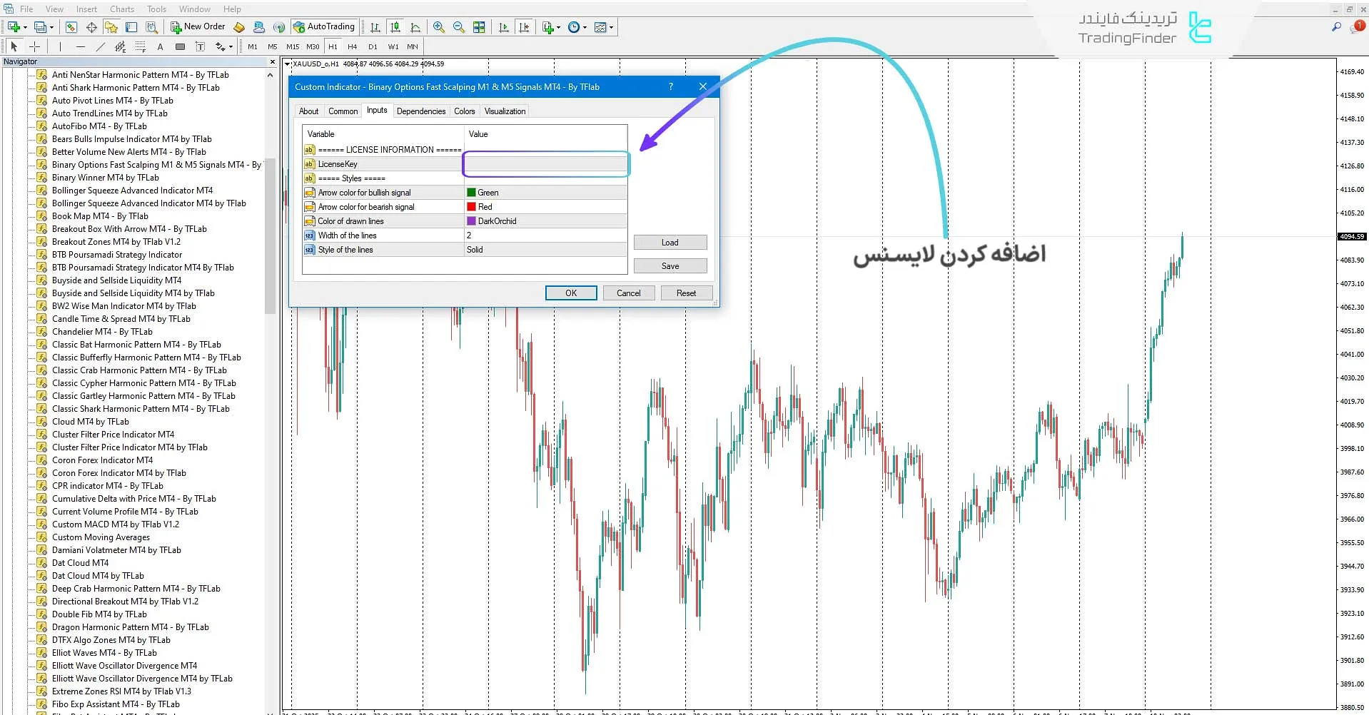Click the Reset button
Viewport: 1369px width, 715px height.
pyautogui.click(x=685, y=293)
